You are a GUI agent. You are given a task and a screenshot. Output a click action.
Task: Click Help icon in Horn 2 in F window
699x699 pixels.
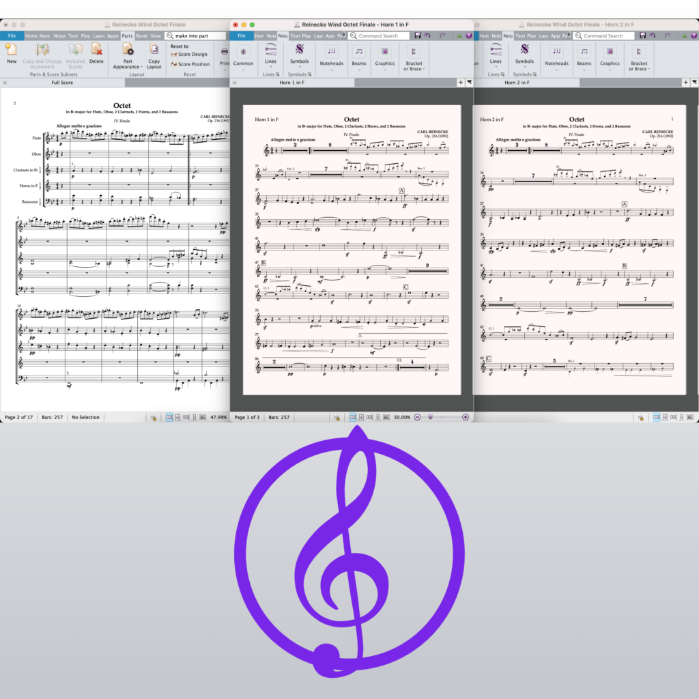pyautogui.click(x=694, y=35)
